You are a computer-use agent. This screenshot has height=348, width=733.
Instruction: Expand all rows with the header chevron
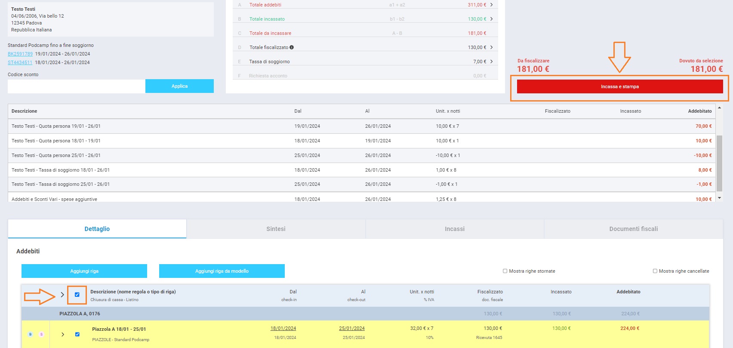pyautogui.click(x=62, y=295)
